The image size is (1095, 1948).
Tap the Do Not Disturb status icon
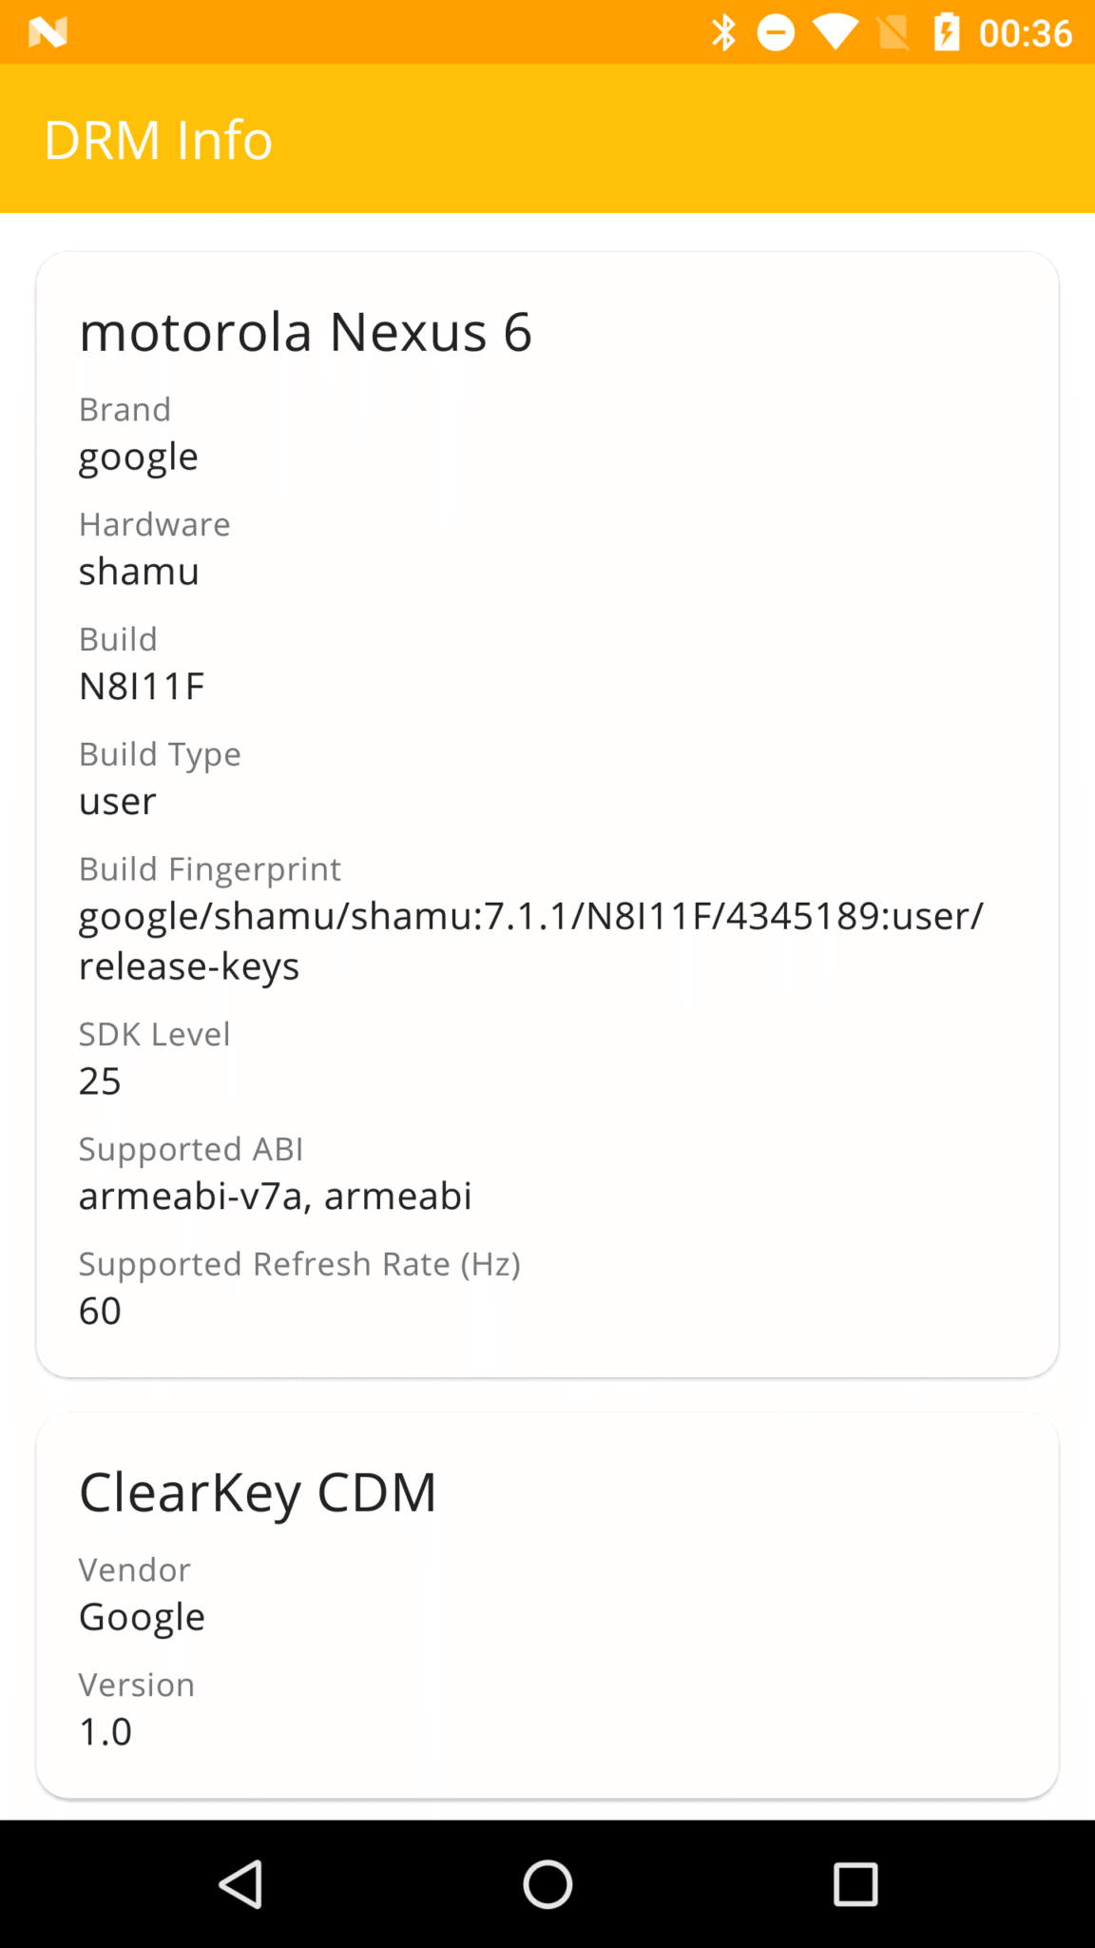(776, 31)
